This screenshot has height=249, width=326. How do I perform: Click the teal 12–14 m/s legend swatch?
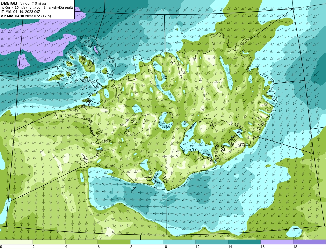(212, 242)
